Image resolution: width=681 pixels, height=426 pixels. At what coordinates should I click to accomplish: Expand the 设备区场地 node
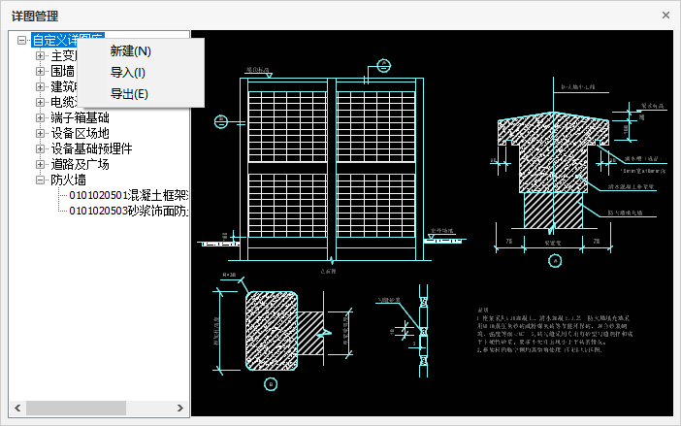[x=41, y=134]
